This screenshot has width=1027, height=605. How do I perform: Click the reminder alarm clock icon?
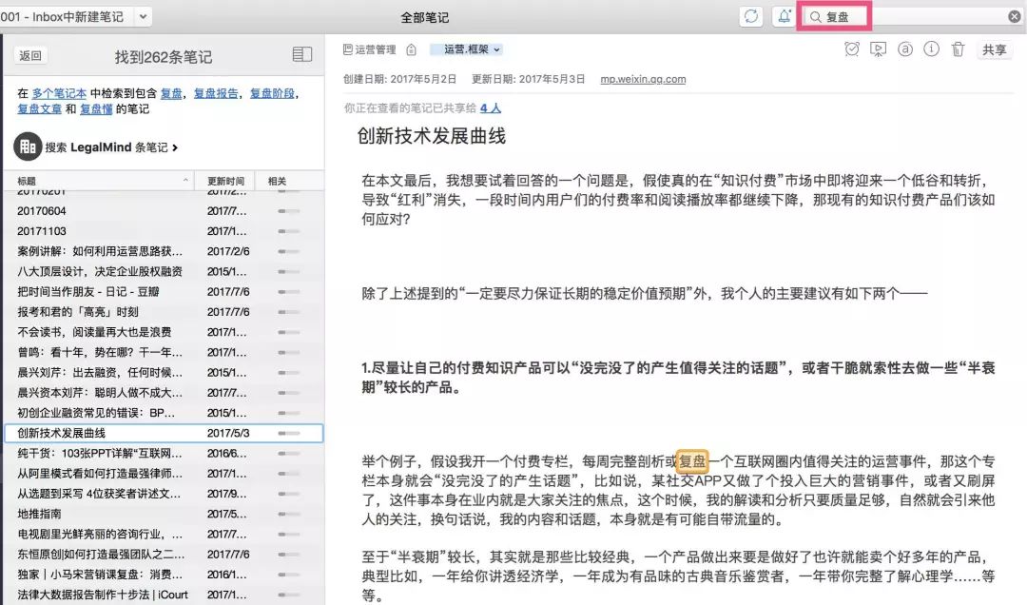coord(851,49)
